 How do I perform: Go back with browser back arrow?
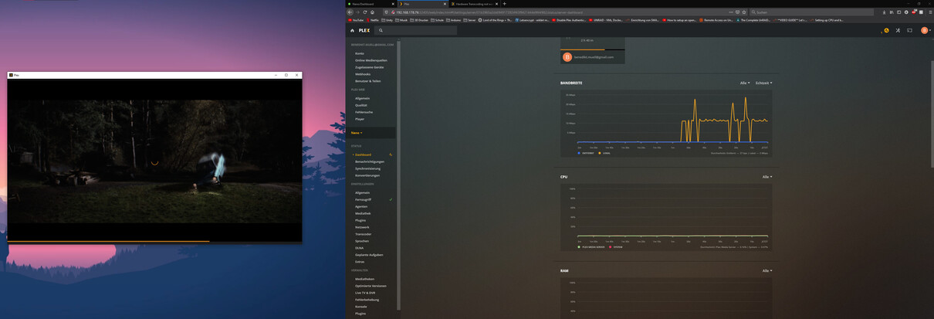click(x=350, y=12)
